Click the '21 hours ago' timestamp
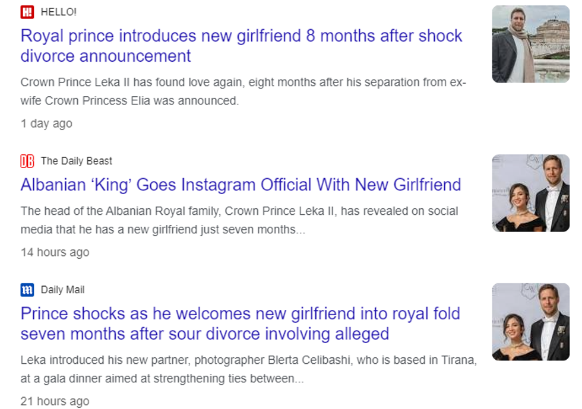This screenshot has width=582, height=409. pos(55,401)
